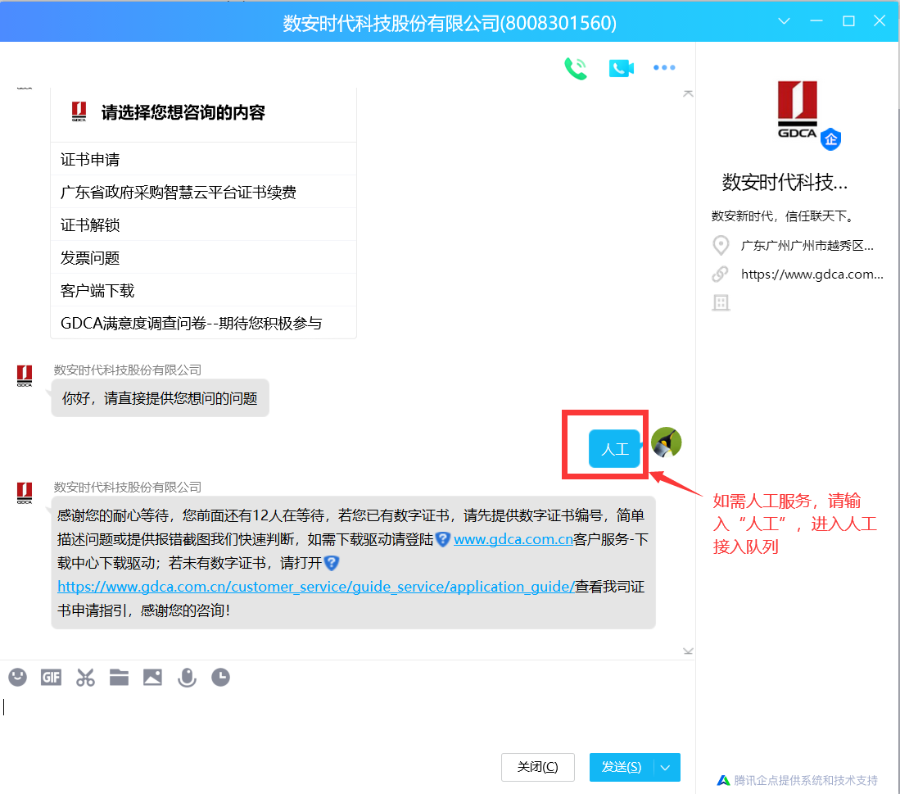This screenshot has width=900, height=794.
Task: Click the GDCA company logo in the side panel
Action: pyautogui.click(x=798, y=110)
